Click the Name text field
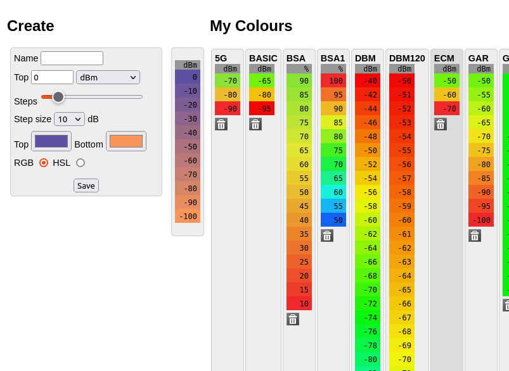 click(72, 58)
